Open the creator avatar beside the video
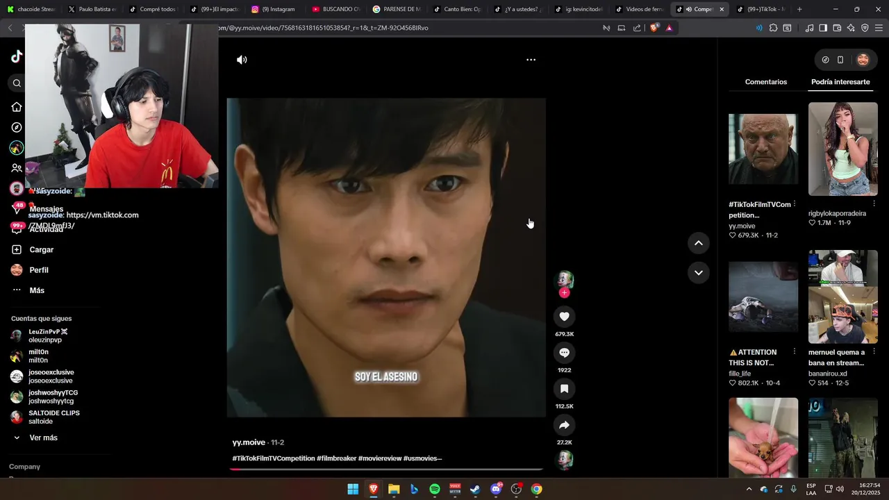The image size is (889, 500). point(564,280)
